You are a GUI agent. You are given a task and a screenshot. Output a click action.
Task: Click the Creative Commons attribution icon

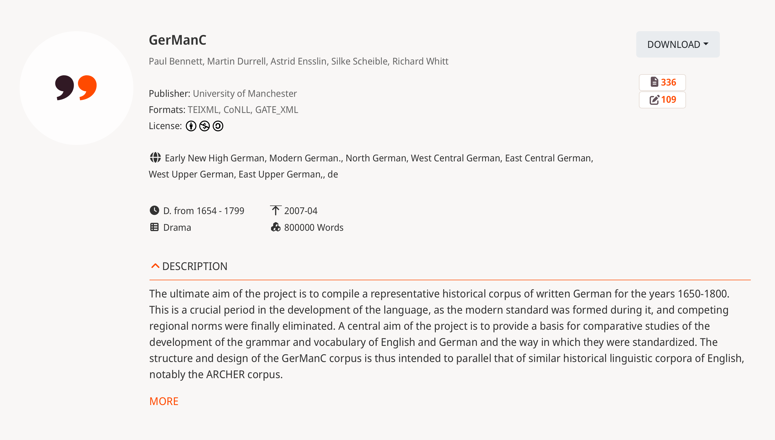tap(191, 126)
